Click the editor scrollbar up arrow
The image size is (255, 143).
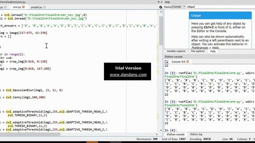coord(161,12)
